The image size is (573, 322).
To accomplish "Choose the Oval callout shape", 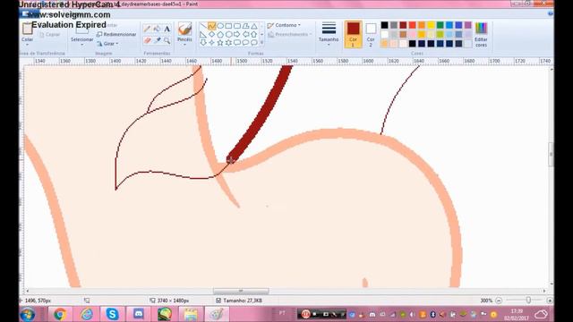I will tap(245, 43).
